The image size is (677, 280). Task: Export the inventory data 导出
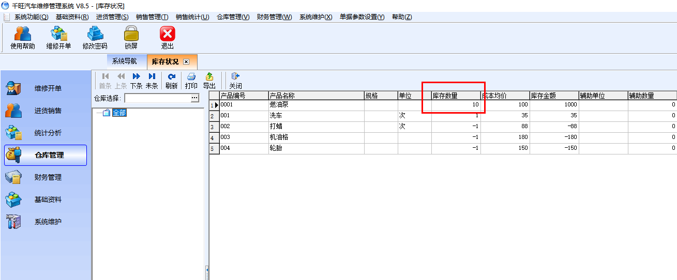209,81
